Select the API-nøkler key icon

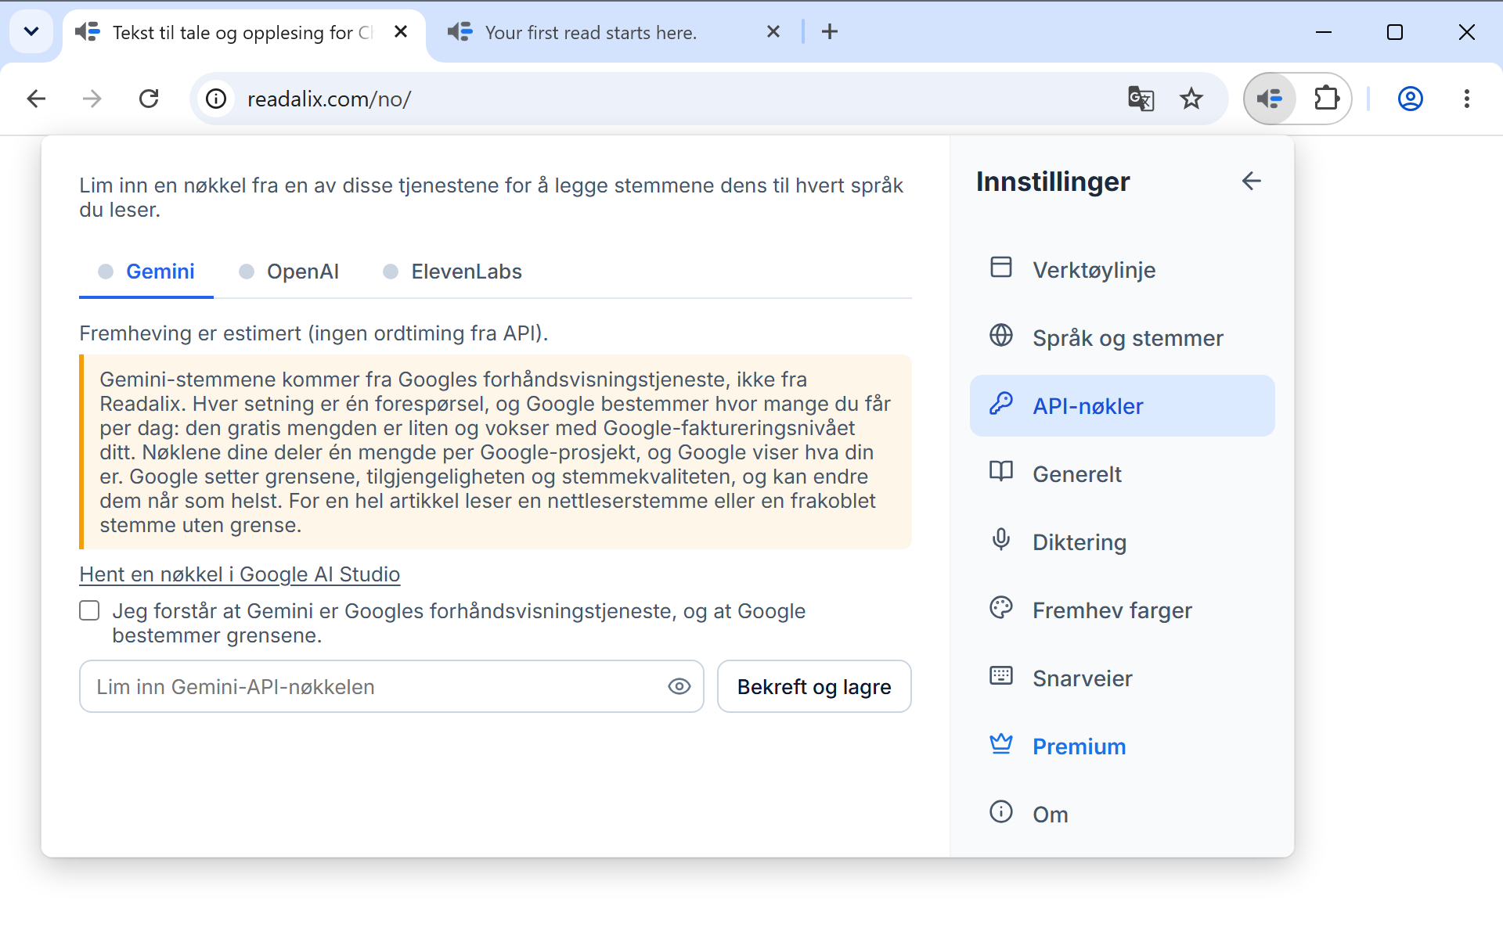pos(1000,404)
